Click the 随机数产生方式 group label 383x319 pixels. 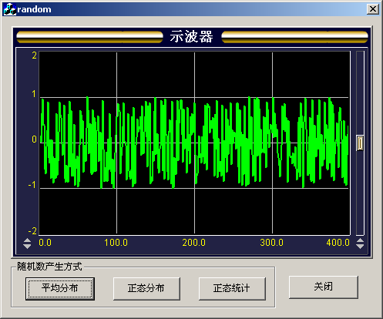[49, 267]
